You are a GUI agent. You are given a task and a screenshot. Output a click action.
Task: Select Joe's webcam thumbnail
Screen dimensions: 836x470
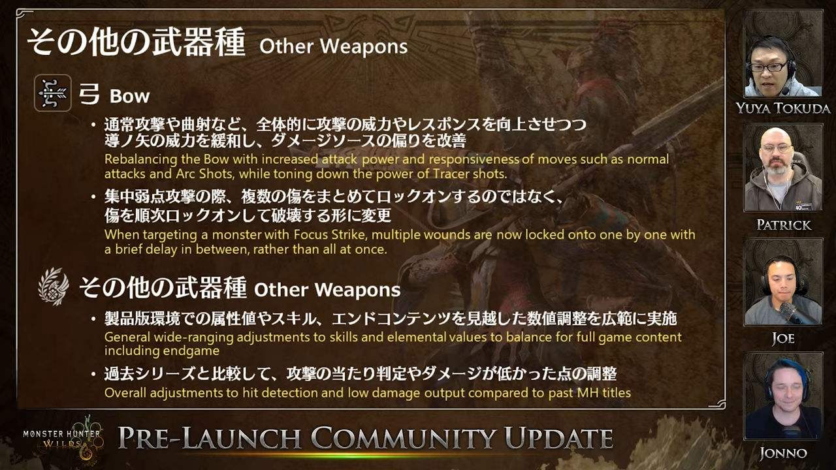click(783, 282)
